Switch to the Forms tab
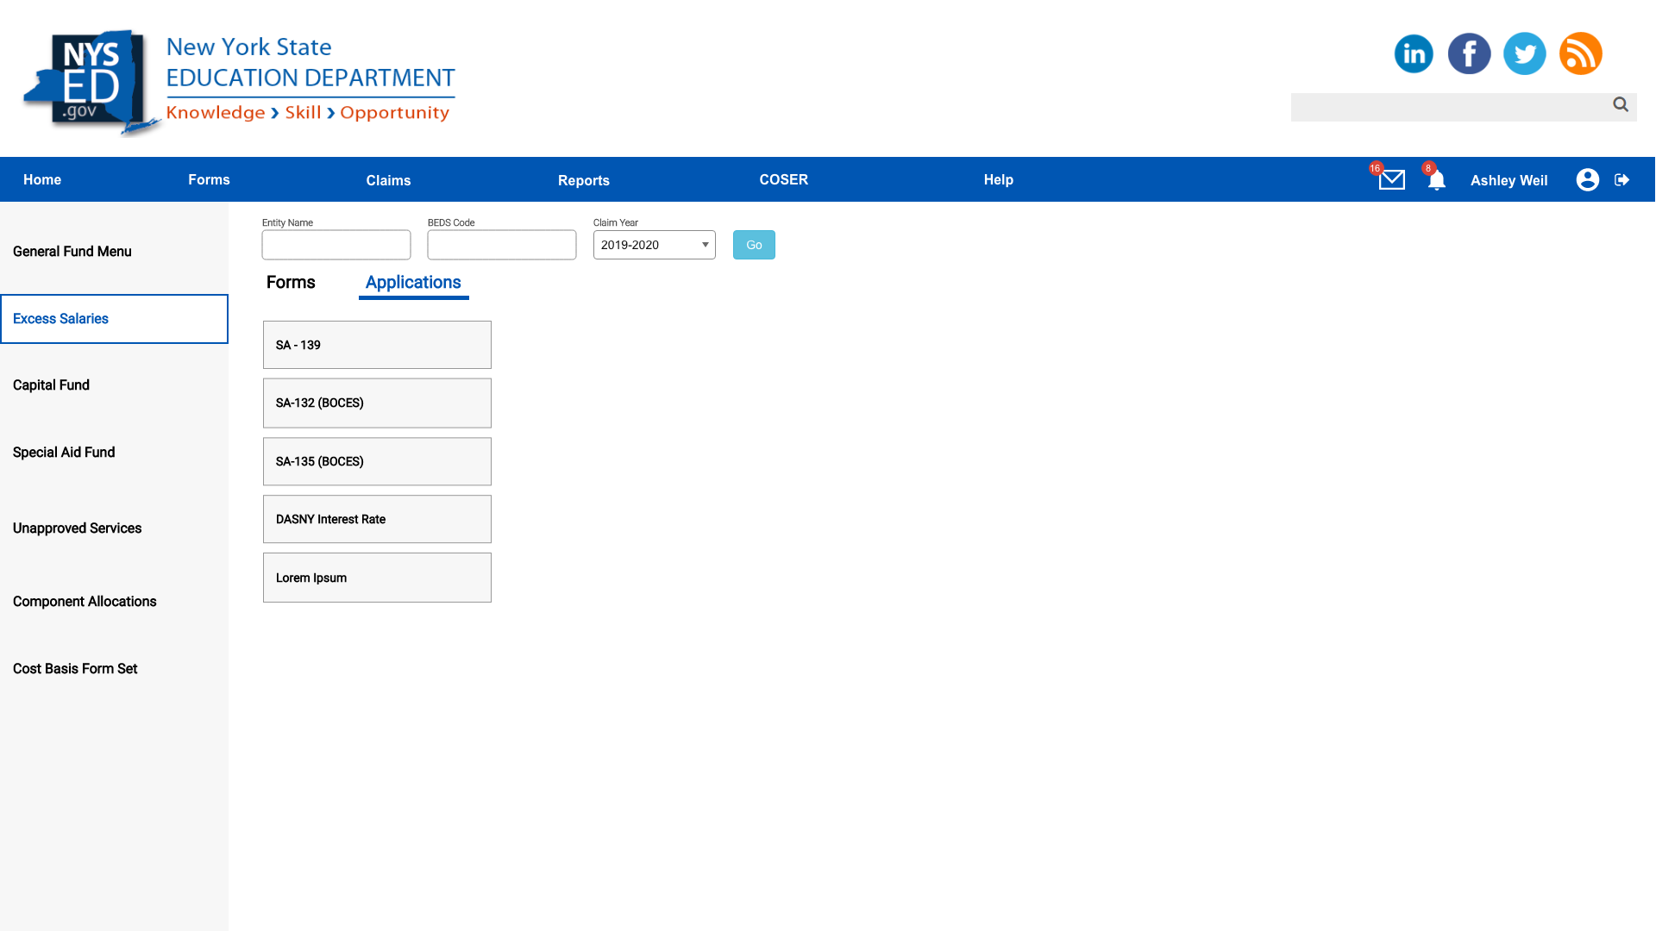The width and height of the screenshot is (1656, 931). click(x=291, y=282)
